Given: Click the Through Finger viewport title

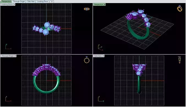Looking at the screenshot, I should pos(8,56).
